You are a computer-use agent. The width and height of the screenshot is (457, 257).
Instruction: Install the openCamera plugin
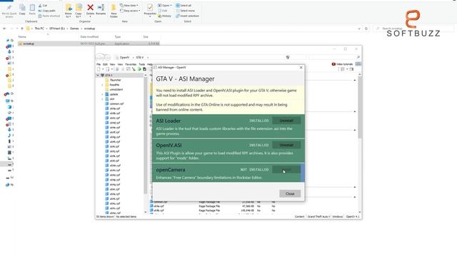286,170
